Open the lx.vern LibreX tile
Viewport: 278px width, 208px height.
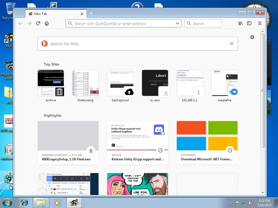coord(155,86)
